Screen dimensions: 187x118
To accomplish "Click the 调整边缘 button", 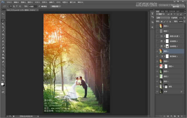I will coord(56,6).
